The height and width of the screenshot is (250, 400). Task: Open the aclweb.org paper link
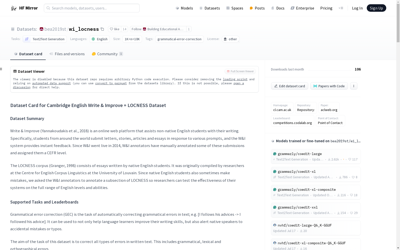point(329,108)
